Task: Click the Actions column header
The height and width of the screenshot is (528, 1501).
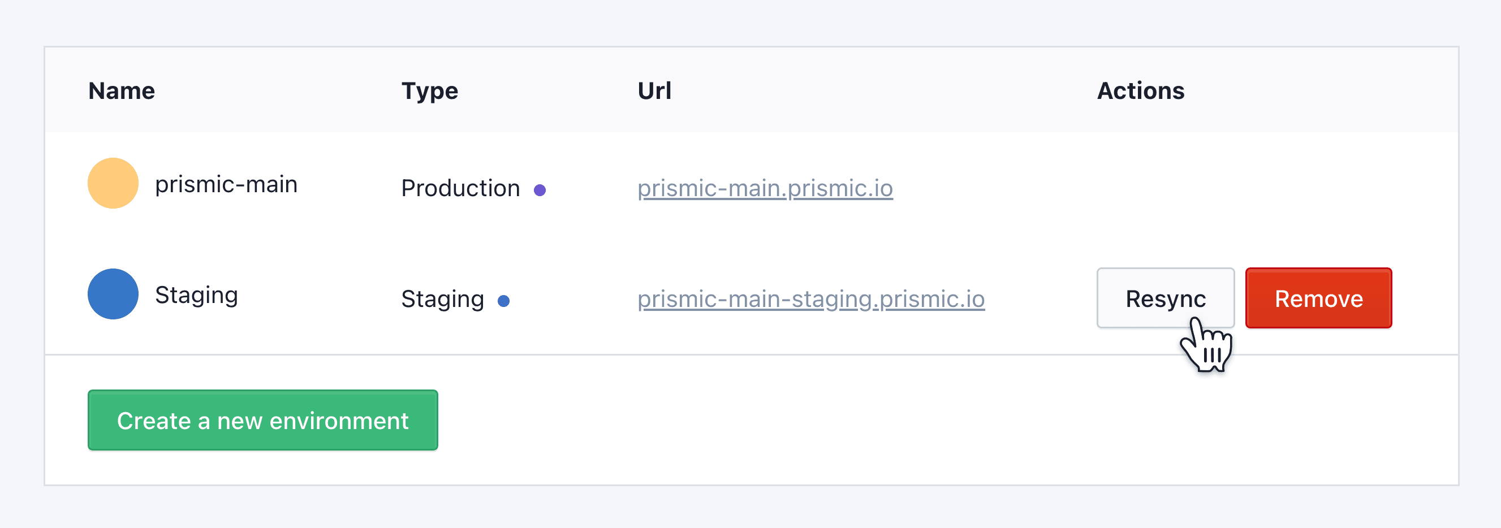Action: point(1140,90)
